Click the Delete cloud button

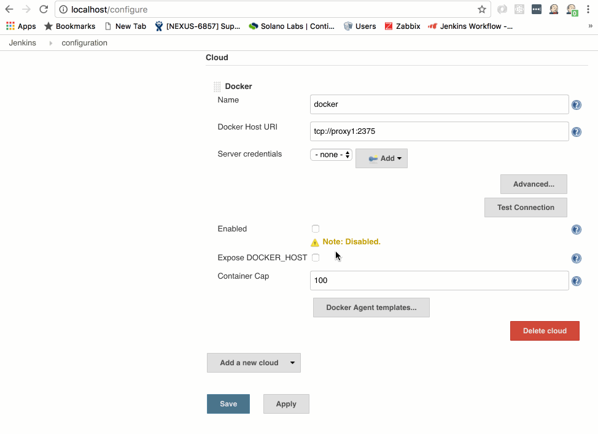point(545,331)
